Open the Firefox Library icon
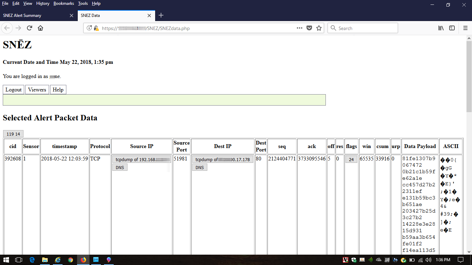 click(x=441, y=28)
